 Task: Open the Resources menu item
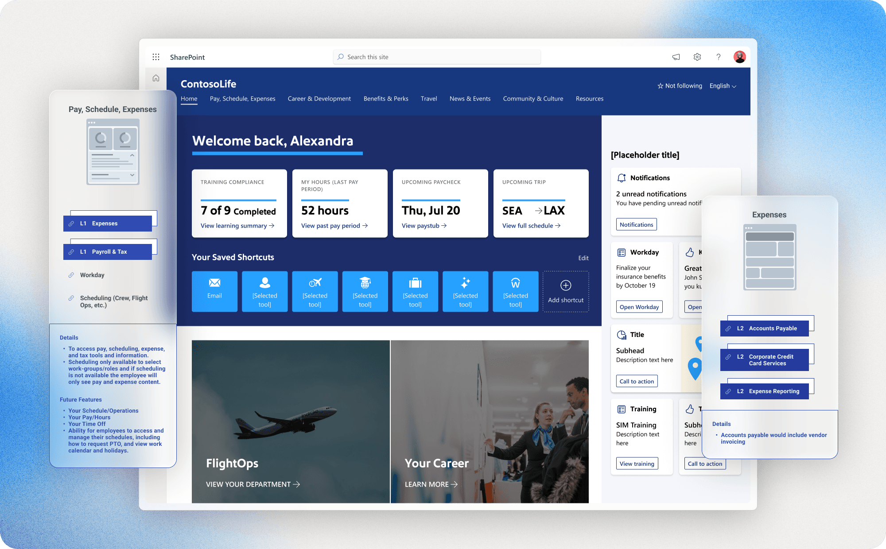(x=590, y=99)
